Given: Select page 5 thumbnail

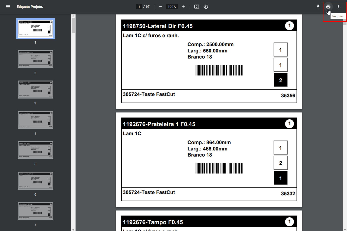Looking at the screenshot, I should [x=35, y=150].
